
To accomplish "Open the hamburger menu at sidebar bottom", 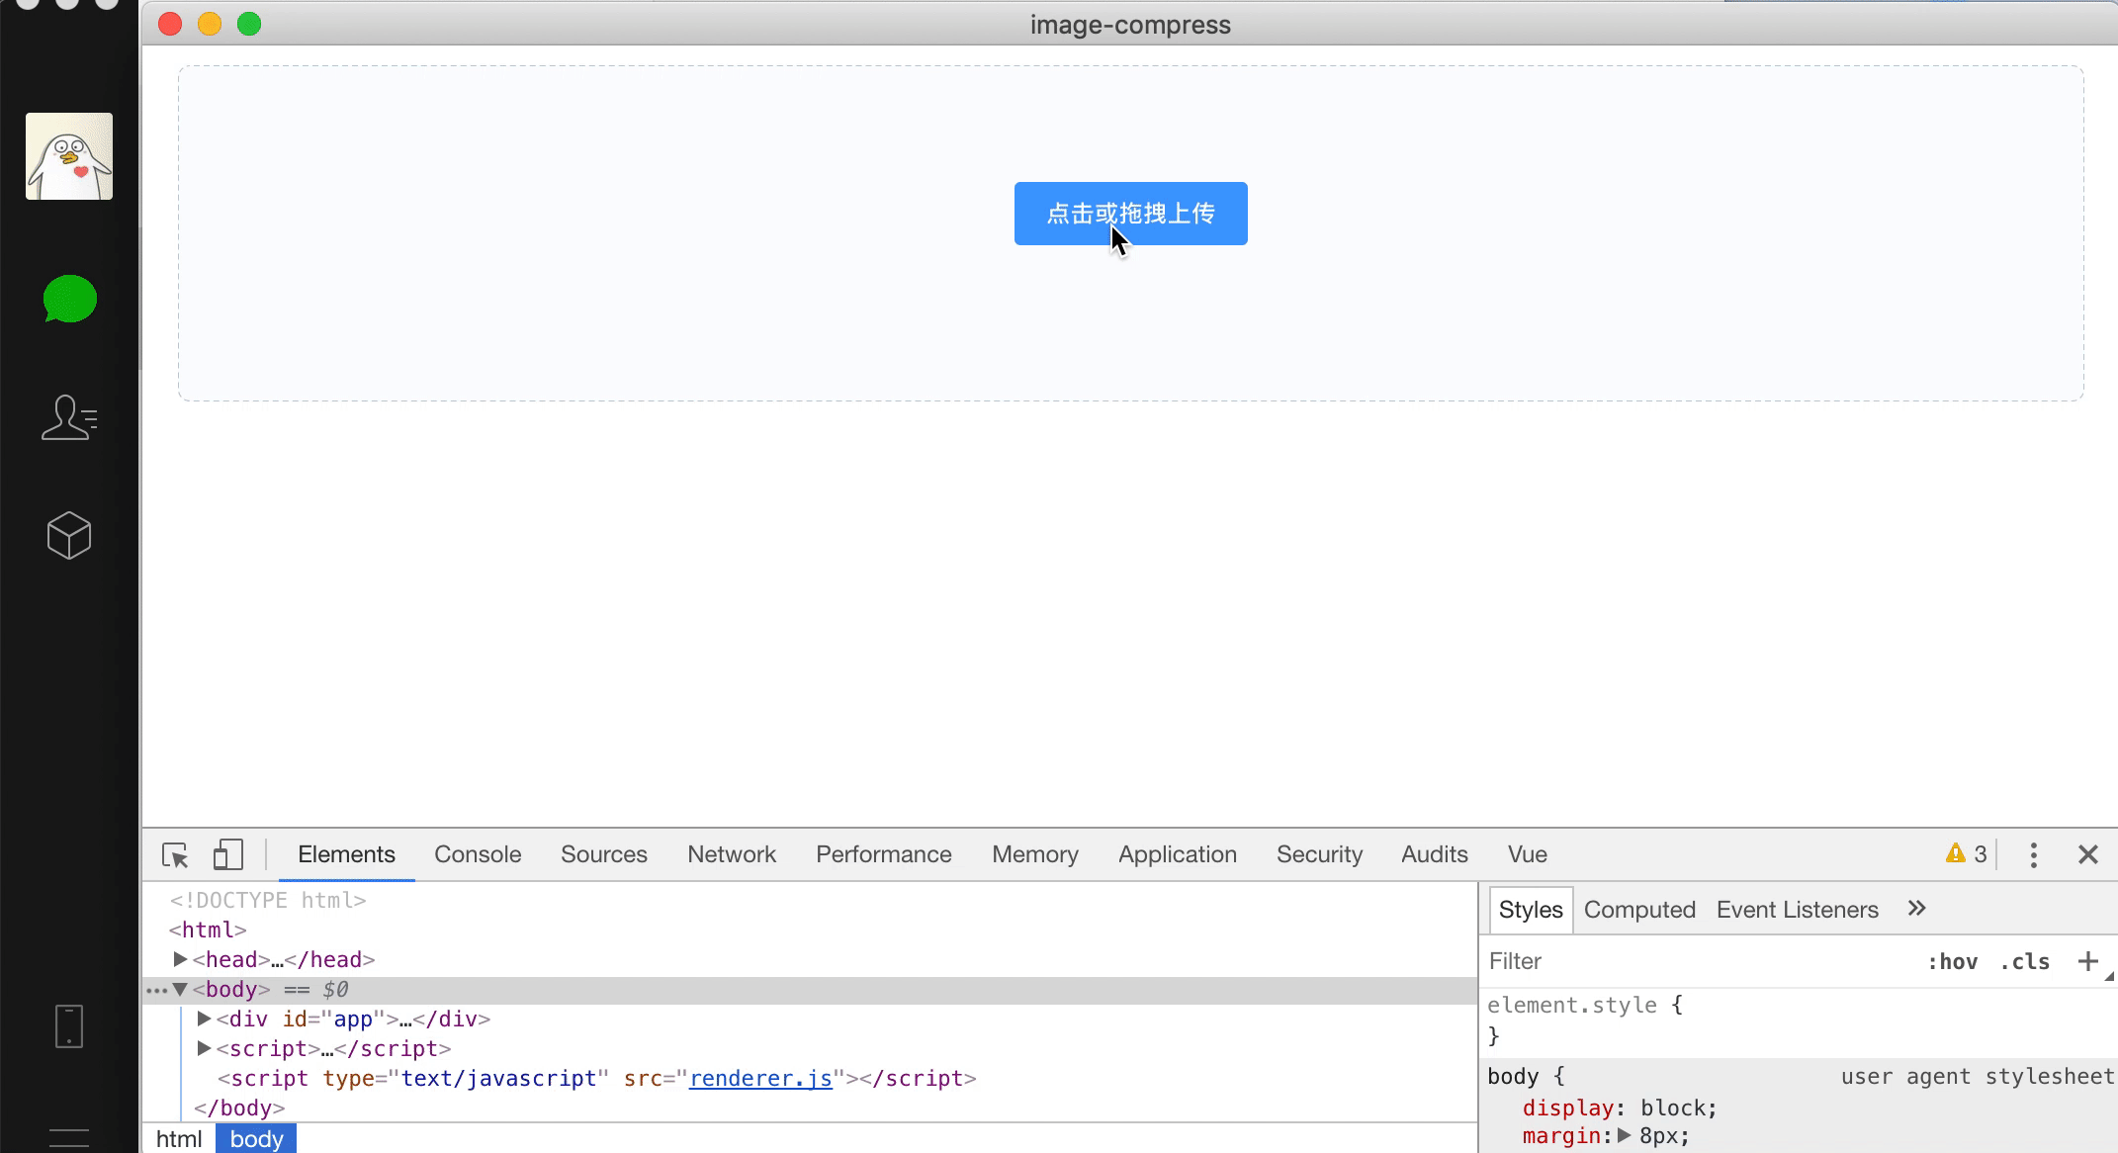I will coord(69,1138).
